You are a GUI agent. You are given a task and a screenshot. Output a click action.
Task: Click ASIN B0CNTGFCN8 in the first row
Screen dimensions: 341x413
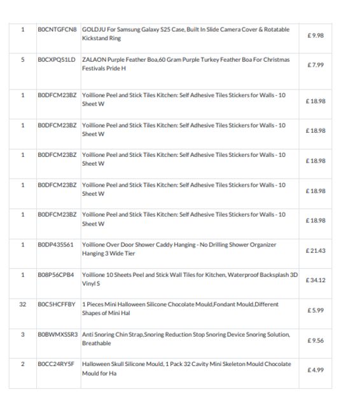coord(57,29)
